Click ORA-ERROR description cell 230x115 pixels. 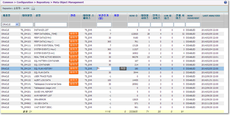[39, 99]
